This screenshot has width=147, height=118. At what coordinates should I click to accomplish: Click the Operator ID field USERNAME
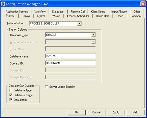[70, 63]
